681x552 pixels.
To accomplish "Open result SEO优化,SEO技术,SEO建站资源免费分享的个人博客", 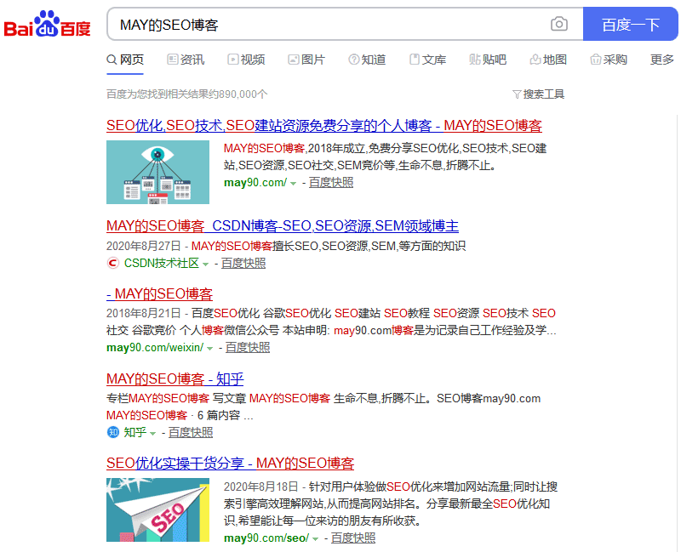I will [324, 126].
